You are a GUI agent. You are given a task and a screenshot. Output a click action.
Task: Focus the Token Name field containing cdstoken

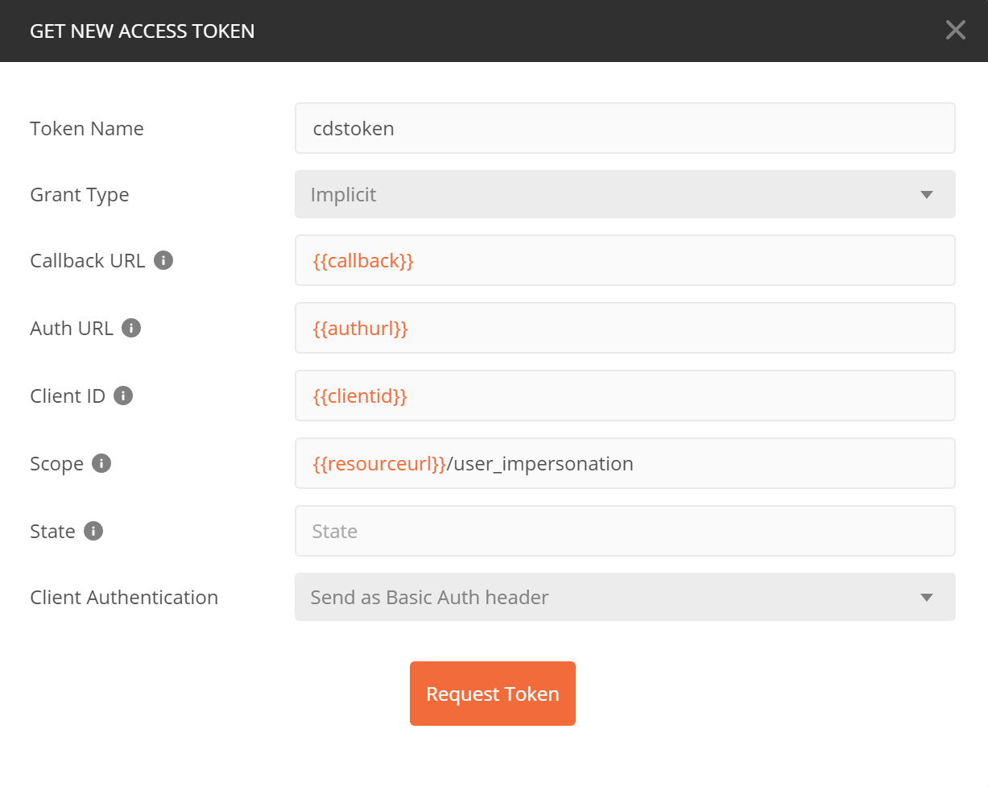coord(625,128)
